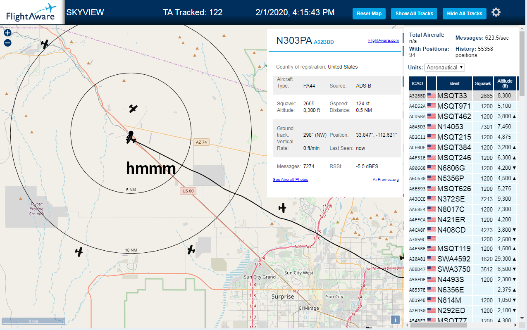
Task: Select aircraft row MSQT626
Action: pos(463,189)
